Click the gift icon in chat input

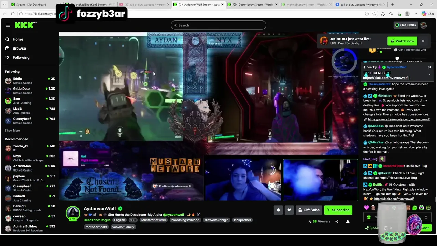pos(369,217)
